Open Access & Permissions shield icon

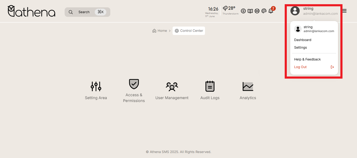[134, 84]
